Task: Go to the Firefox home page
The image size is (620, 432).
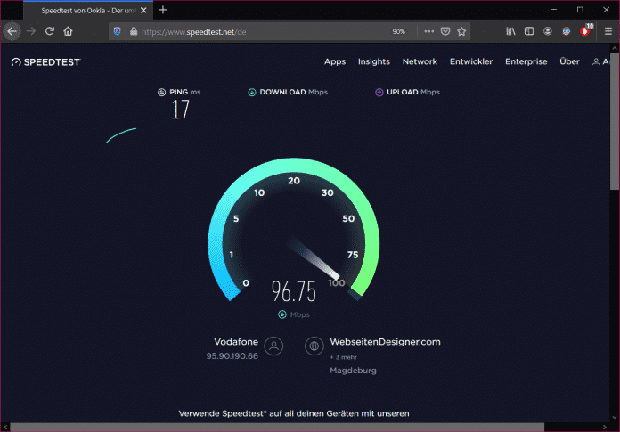Action: tap(68, 31)
